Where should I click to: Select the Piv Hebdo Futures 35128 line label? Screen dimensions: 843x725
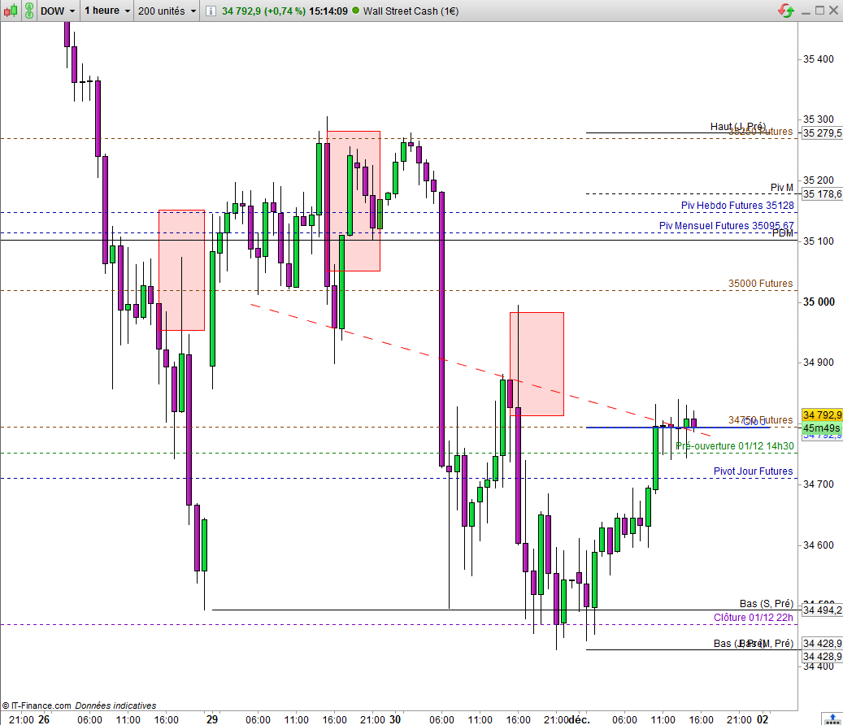point(737,206)
